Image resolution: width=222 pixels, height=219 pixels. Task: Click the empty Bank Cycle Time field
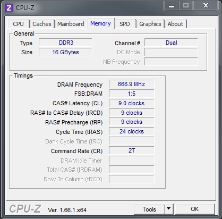coord(131,141)
